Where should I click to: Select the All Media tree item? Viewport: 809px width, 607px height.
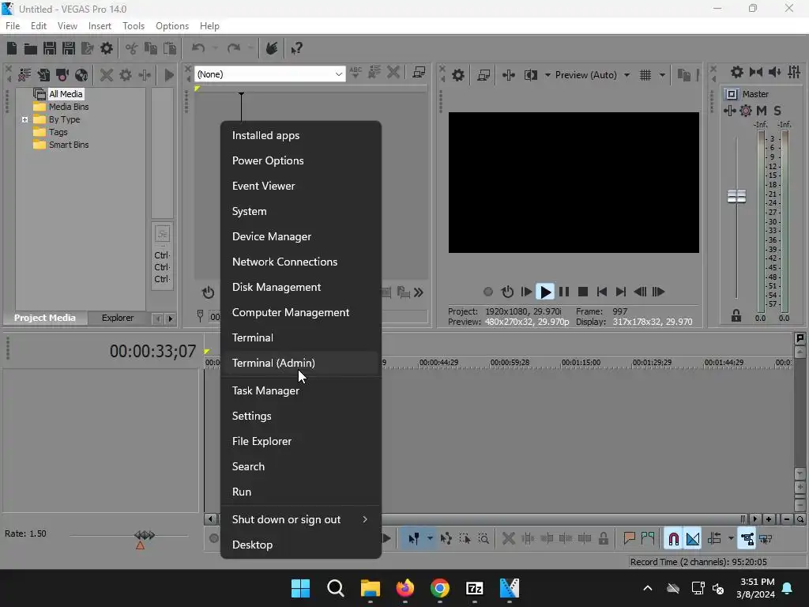[x=66, y=94]
